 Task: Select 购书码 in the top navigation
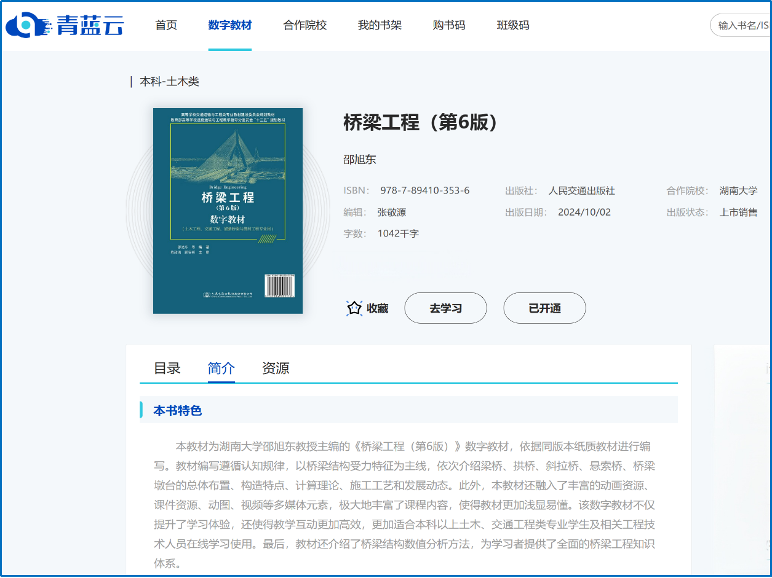pos(449,25)
